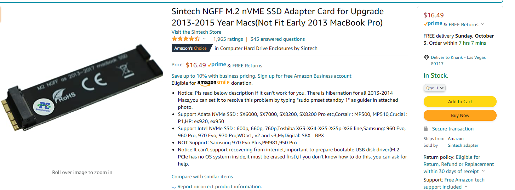
Task: Open the 345 answered questions link
Action: [277, 39]
